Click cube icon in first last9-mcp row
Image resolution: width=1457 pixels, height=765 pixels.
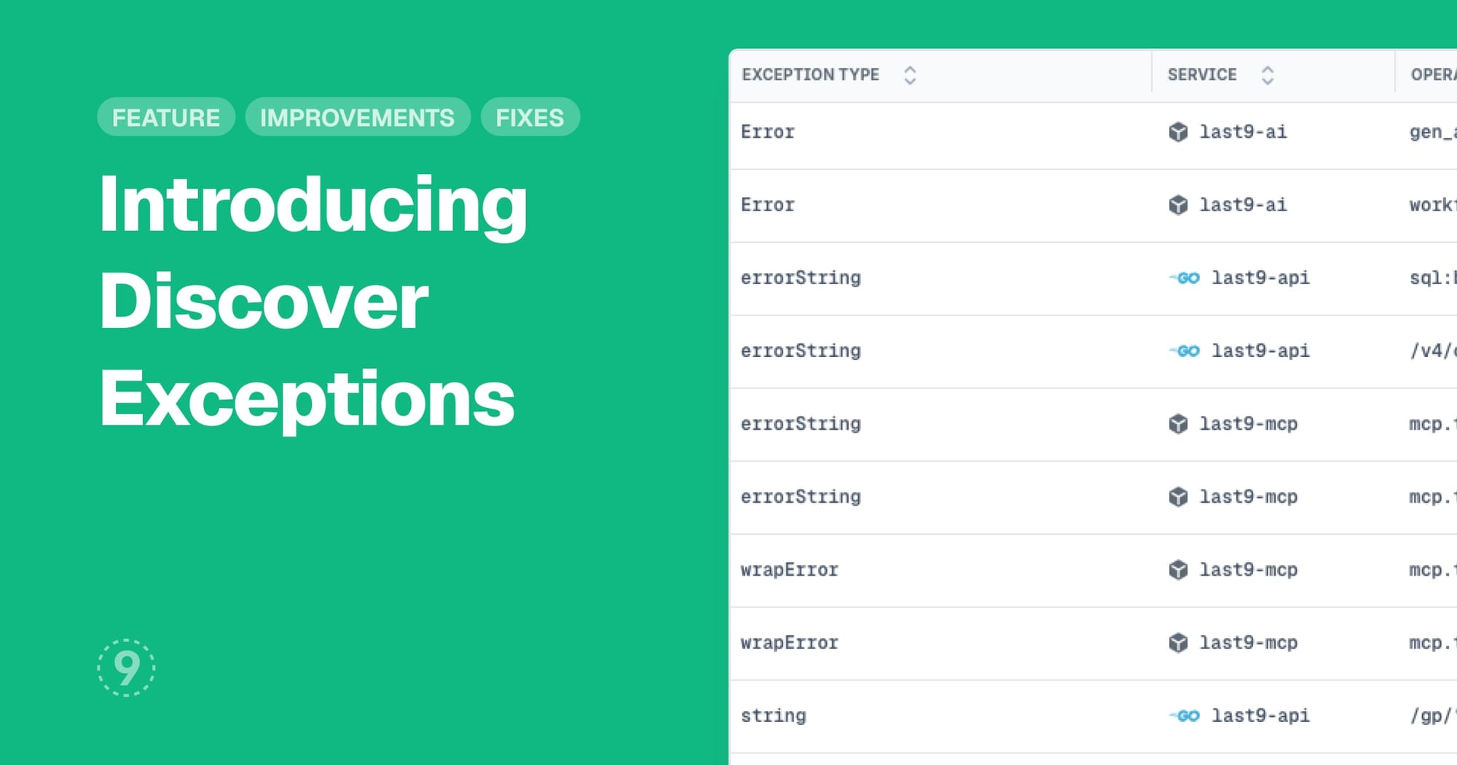click(x=1178, y=423)
